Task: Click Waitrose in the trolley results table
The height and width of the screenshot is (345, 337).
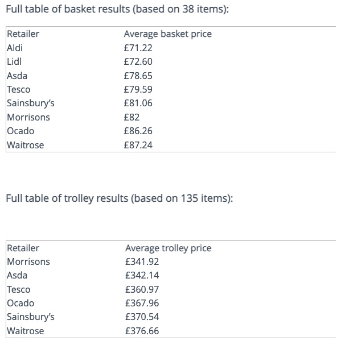Action: (26, 331)
